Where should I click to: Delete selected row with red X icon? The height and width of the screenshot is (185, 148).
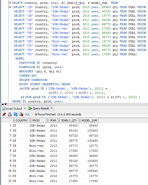pyautogui.click(x=21, y=114)
